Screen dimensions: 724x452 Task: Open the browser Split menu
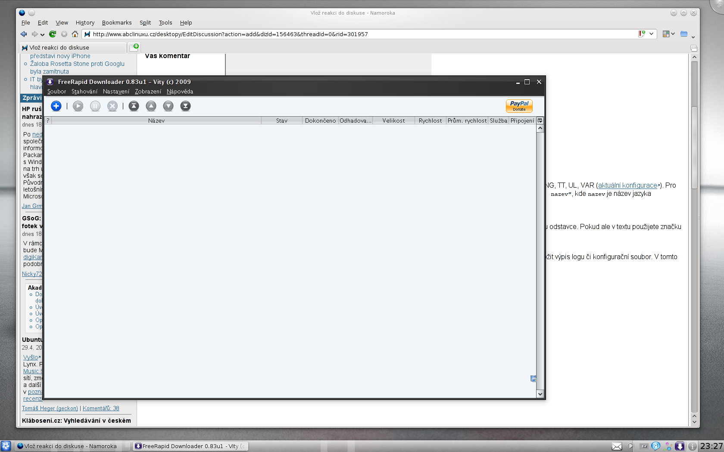145,22
